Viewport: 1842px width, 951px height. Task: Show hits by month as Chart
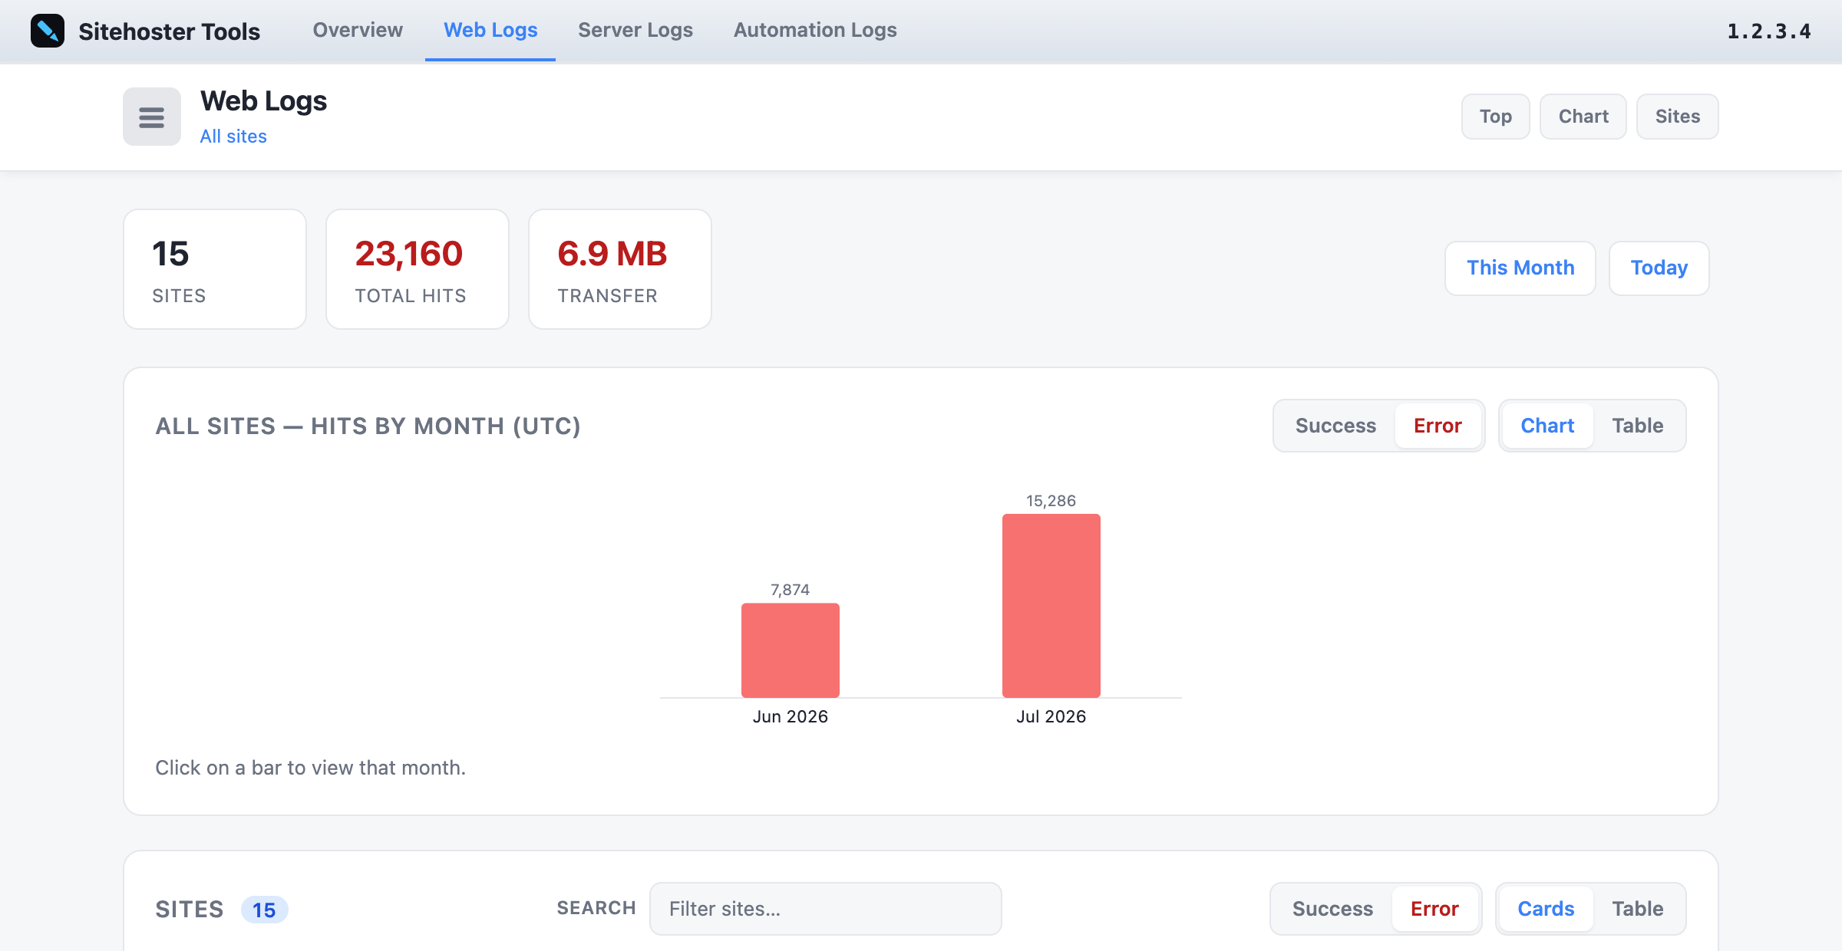point(1547,426)
